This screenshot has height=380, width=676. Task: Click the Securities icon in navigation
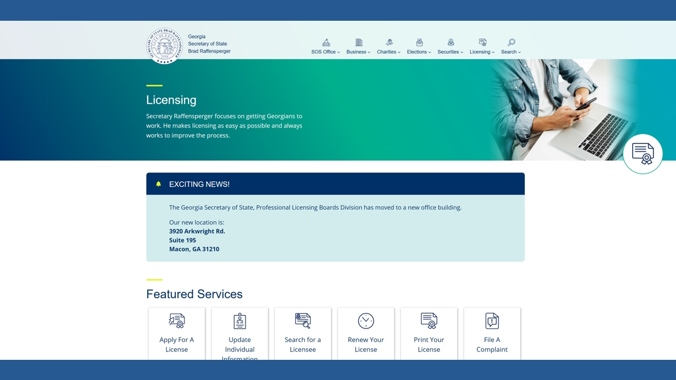(451, 42)
